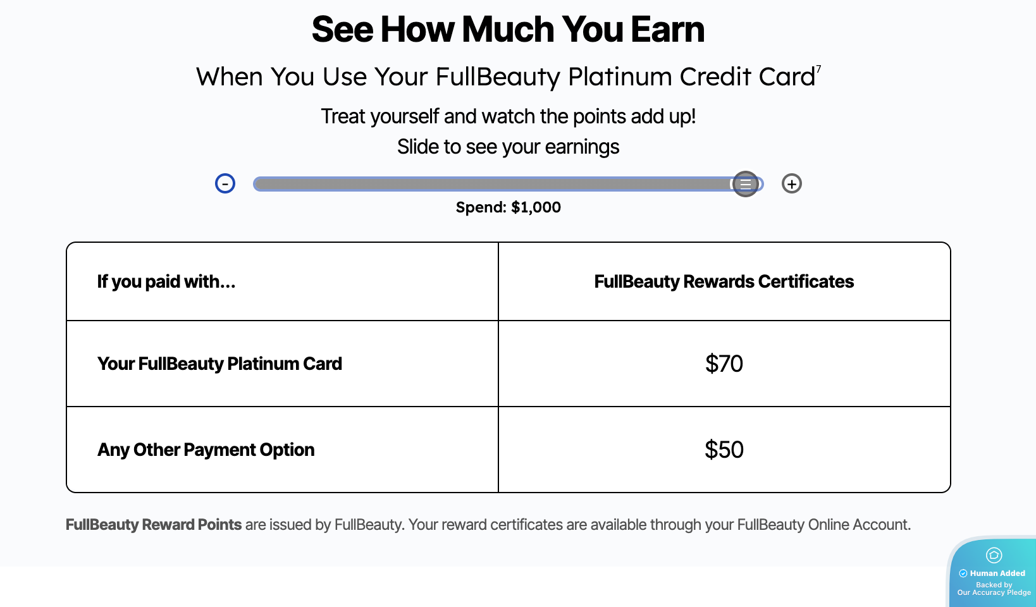Screen dimensions: 1036x607
Task: Click the If you paid with... header cell
Action: tap(166, 281)
